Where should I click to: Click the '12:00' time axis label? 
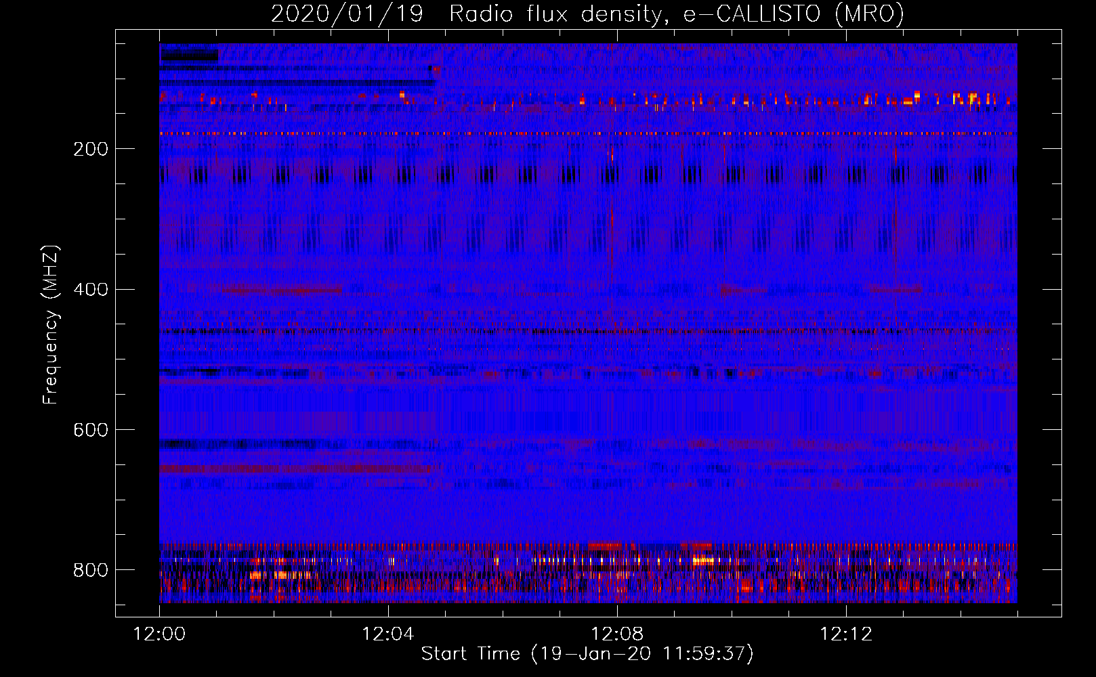pos(159,634)
